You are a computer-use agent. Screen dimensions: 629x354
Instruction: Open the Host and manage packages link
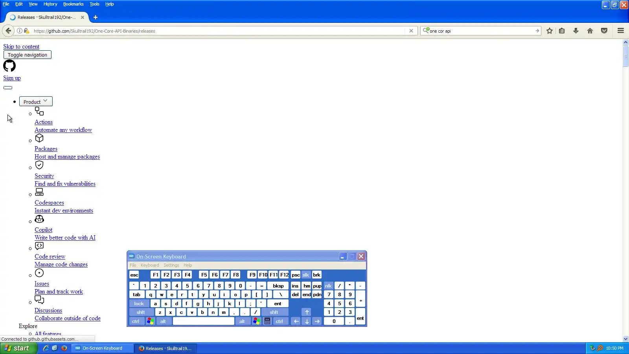[67, 157]
